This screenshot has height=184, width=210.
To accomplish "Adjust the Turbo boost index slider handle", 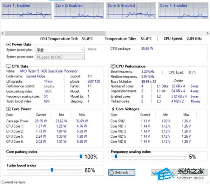I will [52, 170].
